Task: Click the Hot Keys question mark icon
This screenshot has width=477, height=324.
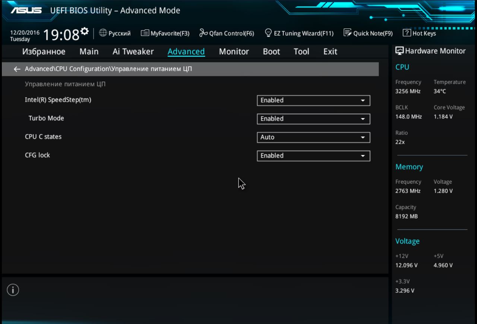Action: [x=407, y=33]
